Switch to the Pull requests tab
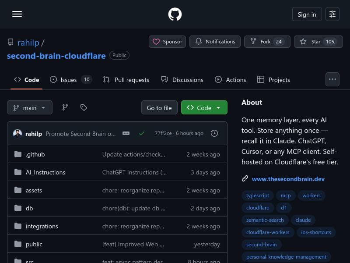 (126, 80)
